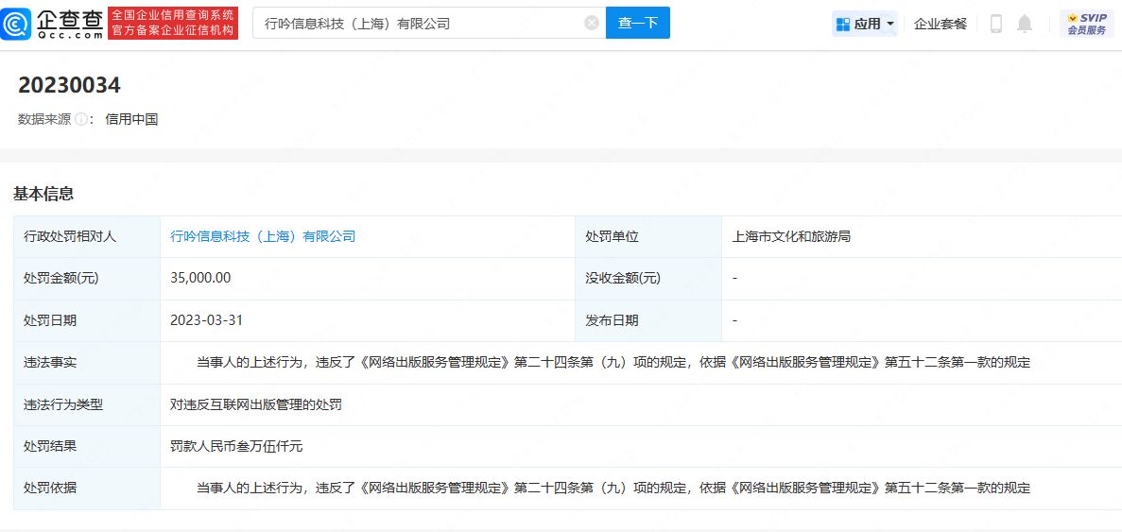The image size is (1122, 532).
Task: Click the 处罚结果 label cell
Action: (x=87, y=447)
